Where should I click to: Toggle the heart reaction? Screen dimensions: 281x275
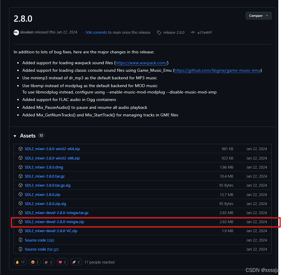coord(62,262)
